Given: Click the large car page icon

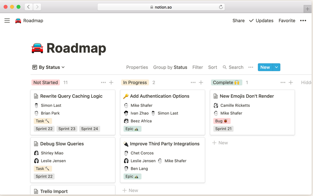Looking at the screenshot, I should [x=37, y=48].
